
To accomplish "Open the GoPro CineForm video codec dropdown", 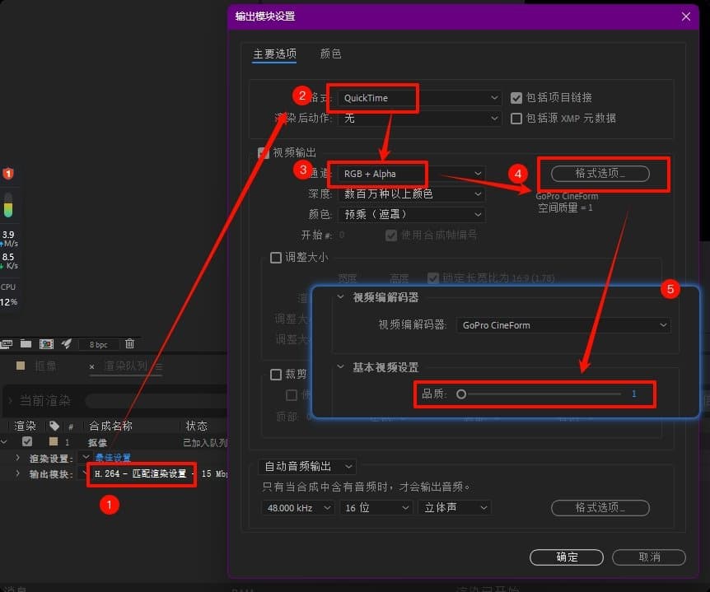I will point(564,324).
